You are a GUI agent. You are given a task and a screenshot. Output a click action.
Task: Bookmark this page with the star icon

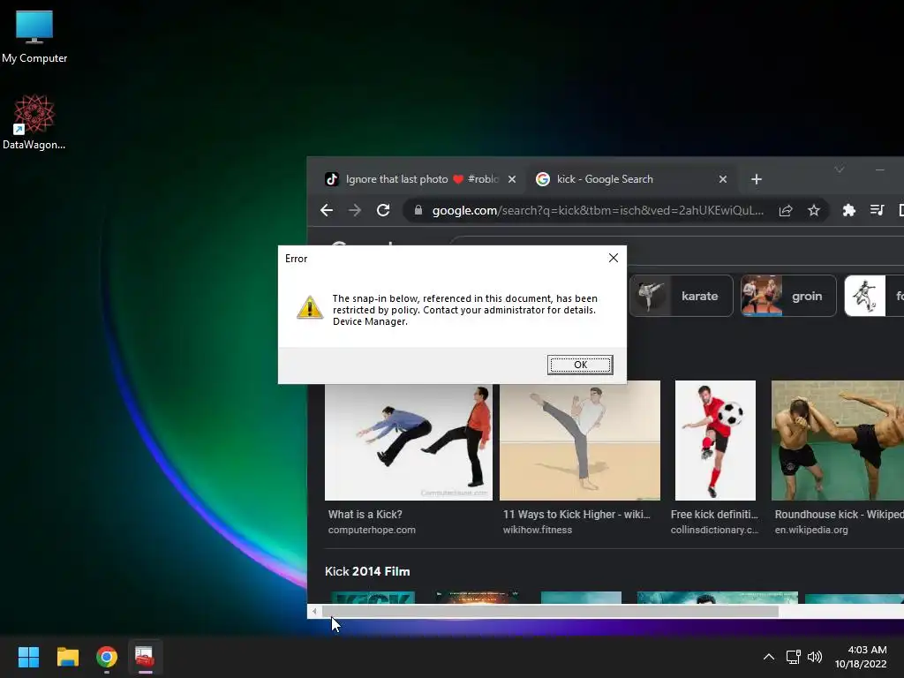[813, 210]
